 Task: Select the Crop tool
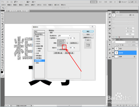coord(3,24)
